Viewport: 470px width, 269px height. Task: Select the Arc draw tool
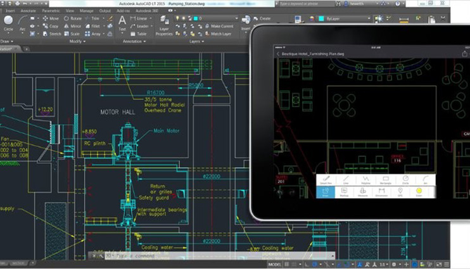[22, 23]
